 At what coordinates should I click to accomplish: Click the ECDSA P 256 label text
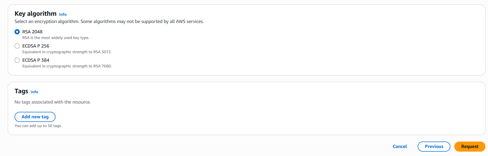click(x=36, y=46)
